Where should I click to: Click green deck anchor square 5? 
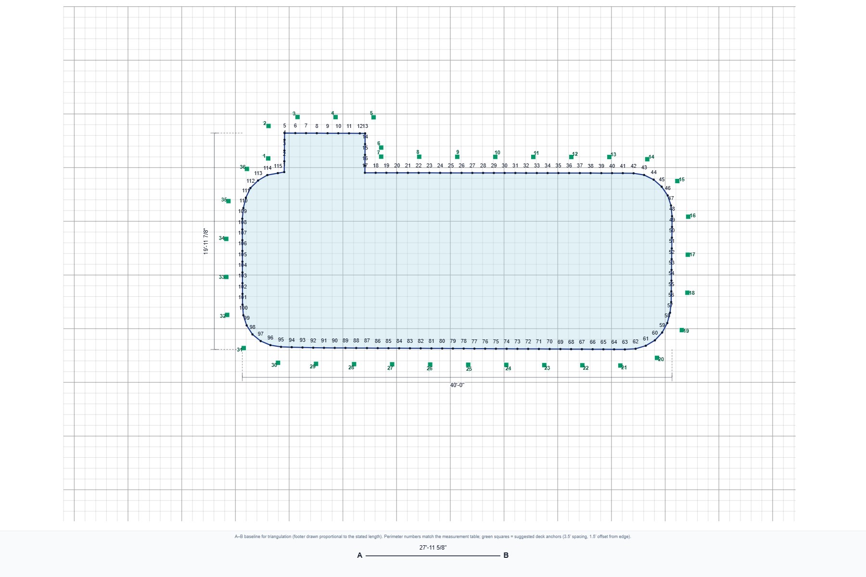tap(373, 117)
